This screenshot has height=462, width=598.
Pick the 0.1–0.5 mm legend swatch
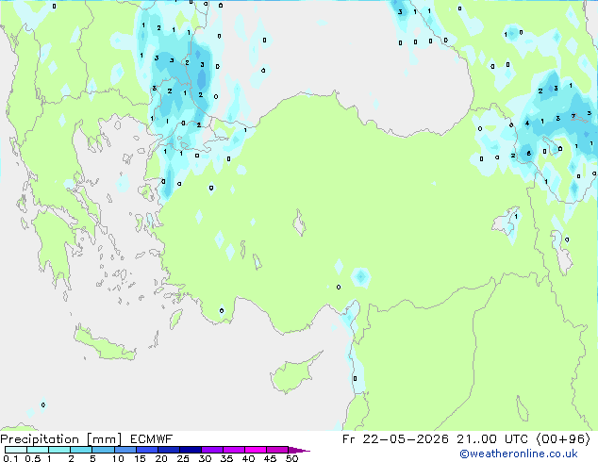point(16,450)
